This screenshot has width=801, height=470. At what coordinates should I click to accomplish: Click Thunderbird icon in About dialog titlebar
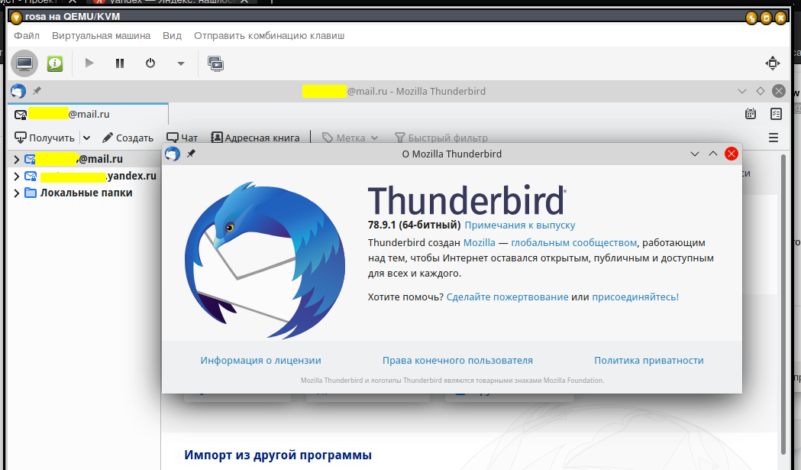(173, 154)
